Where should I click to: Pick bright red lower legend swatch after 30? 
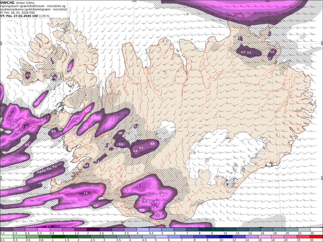(316, 236)
